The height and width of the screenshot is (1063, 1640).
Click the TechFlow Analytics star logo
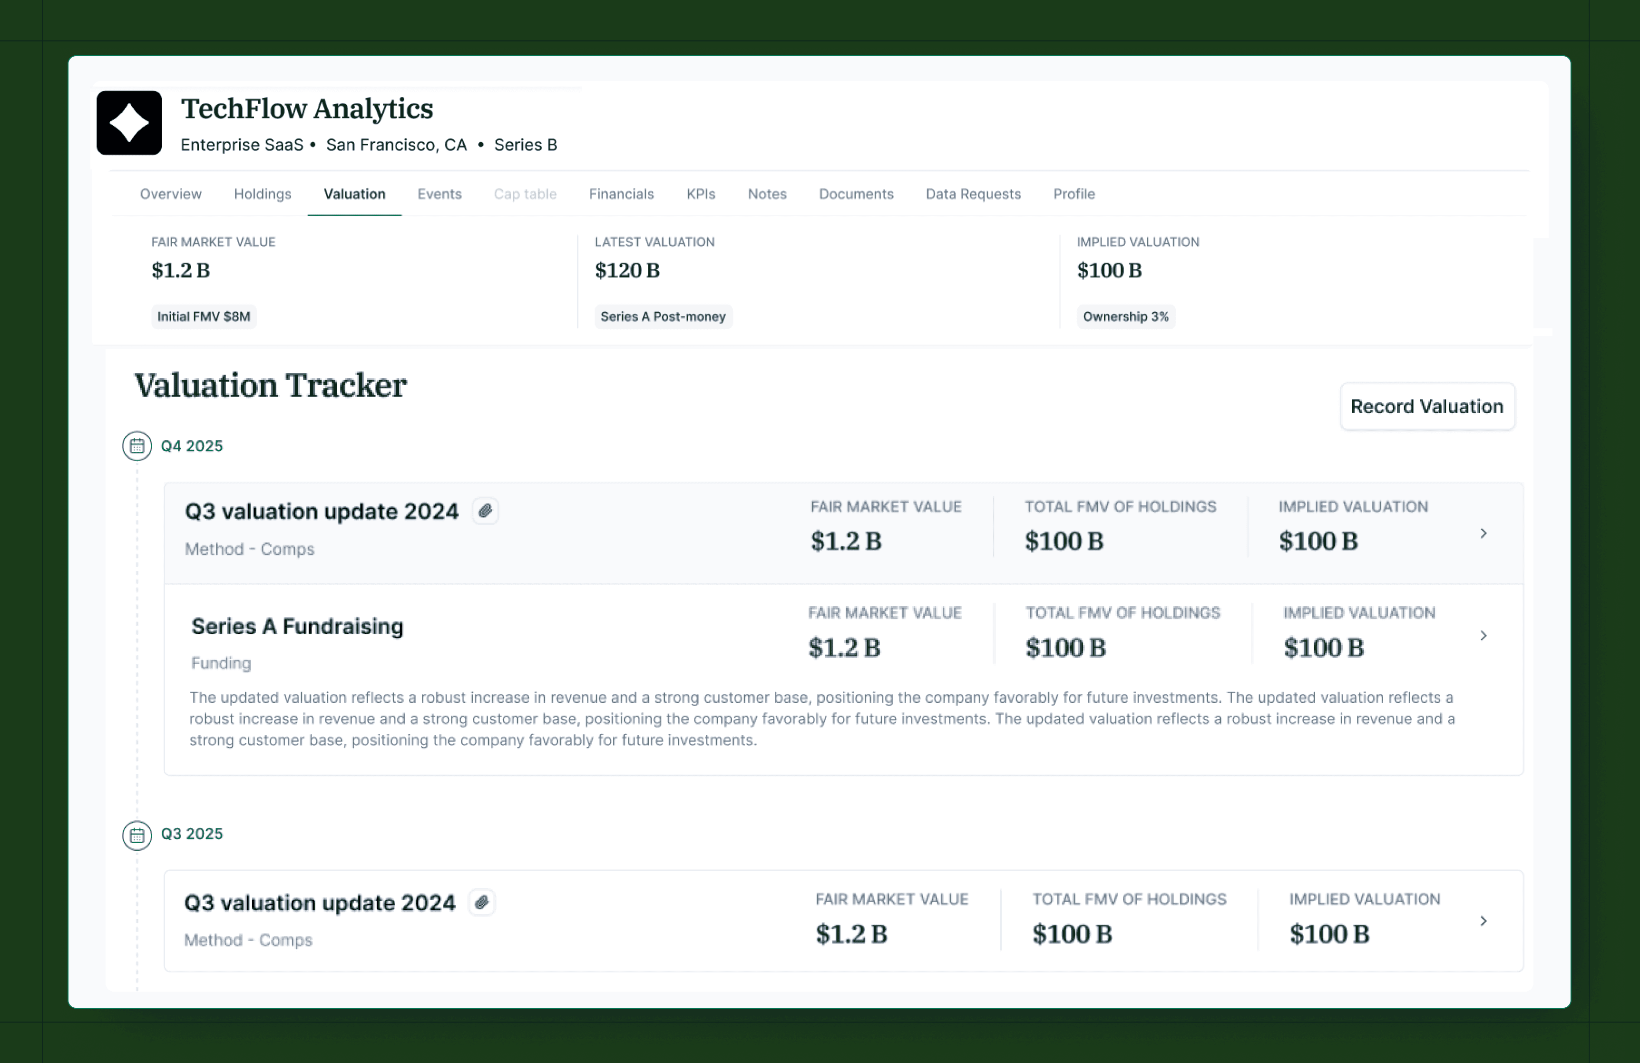point(129,123)
